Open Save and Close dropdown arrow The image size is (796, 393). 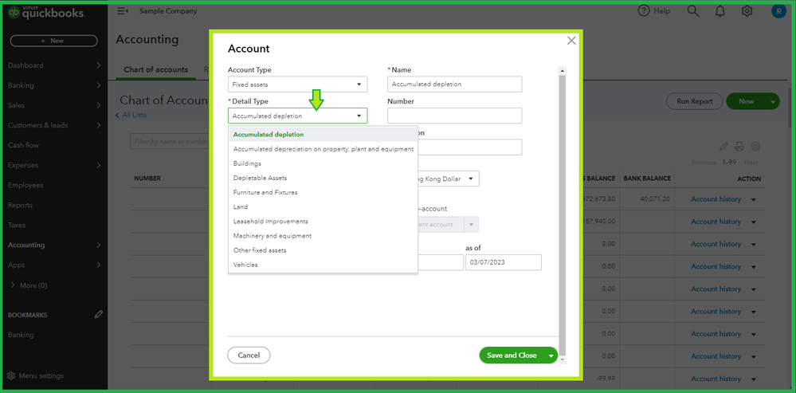click(551, 356)
